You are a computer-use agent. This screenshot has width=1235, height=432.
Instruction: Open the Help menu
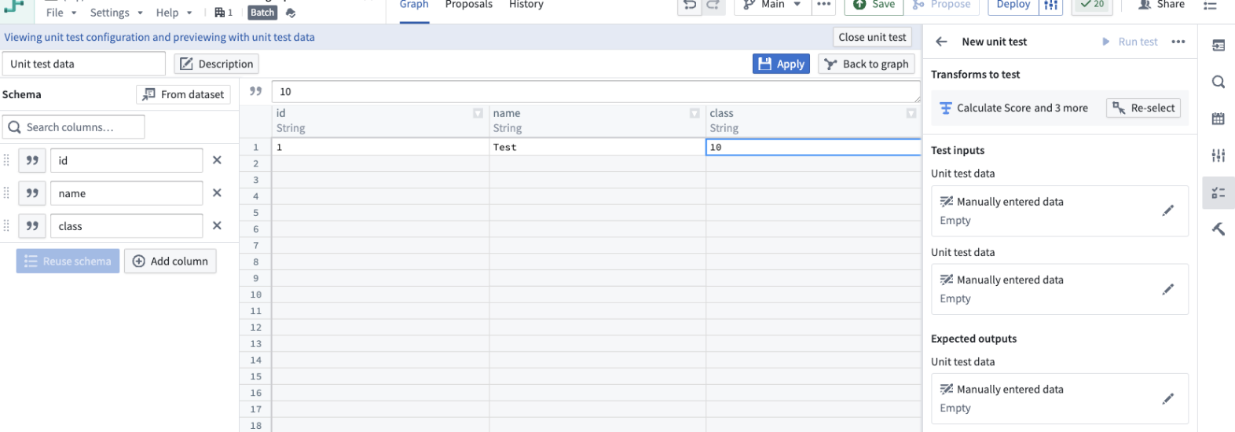174,13
